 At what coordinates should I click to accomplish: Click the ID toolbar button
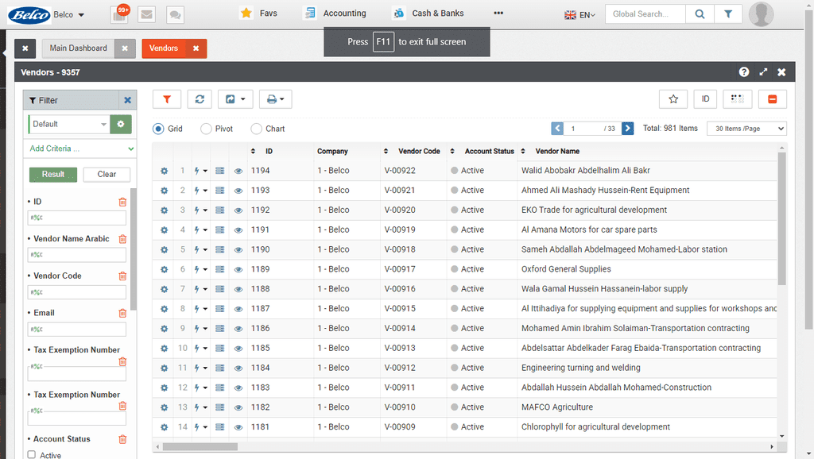(706, 99)
